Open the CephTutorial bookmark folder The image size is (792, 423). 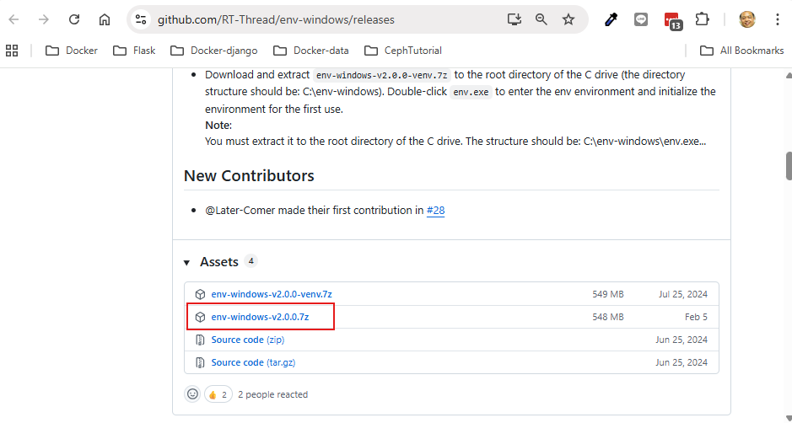[x=403, y=51]
